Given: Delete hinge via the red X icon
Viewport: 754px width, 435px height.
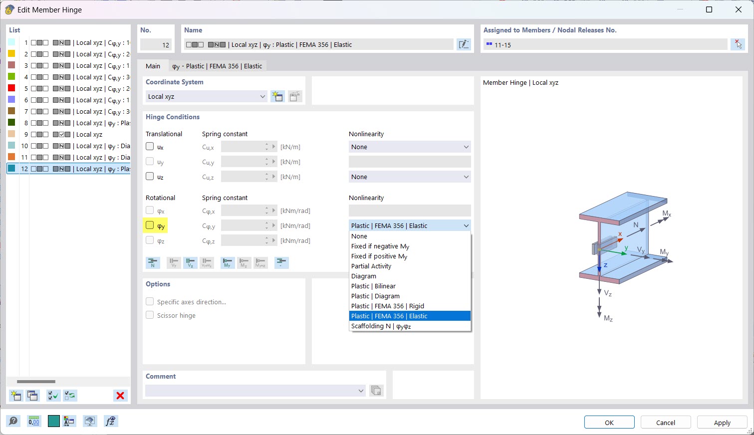Looking at the screenshot, I should tap(120, 395).
